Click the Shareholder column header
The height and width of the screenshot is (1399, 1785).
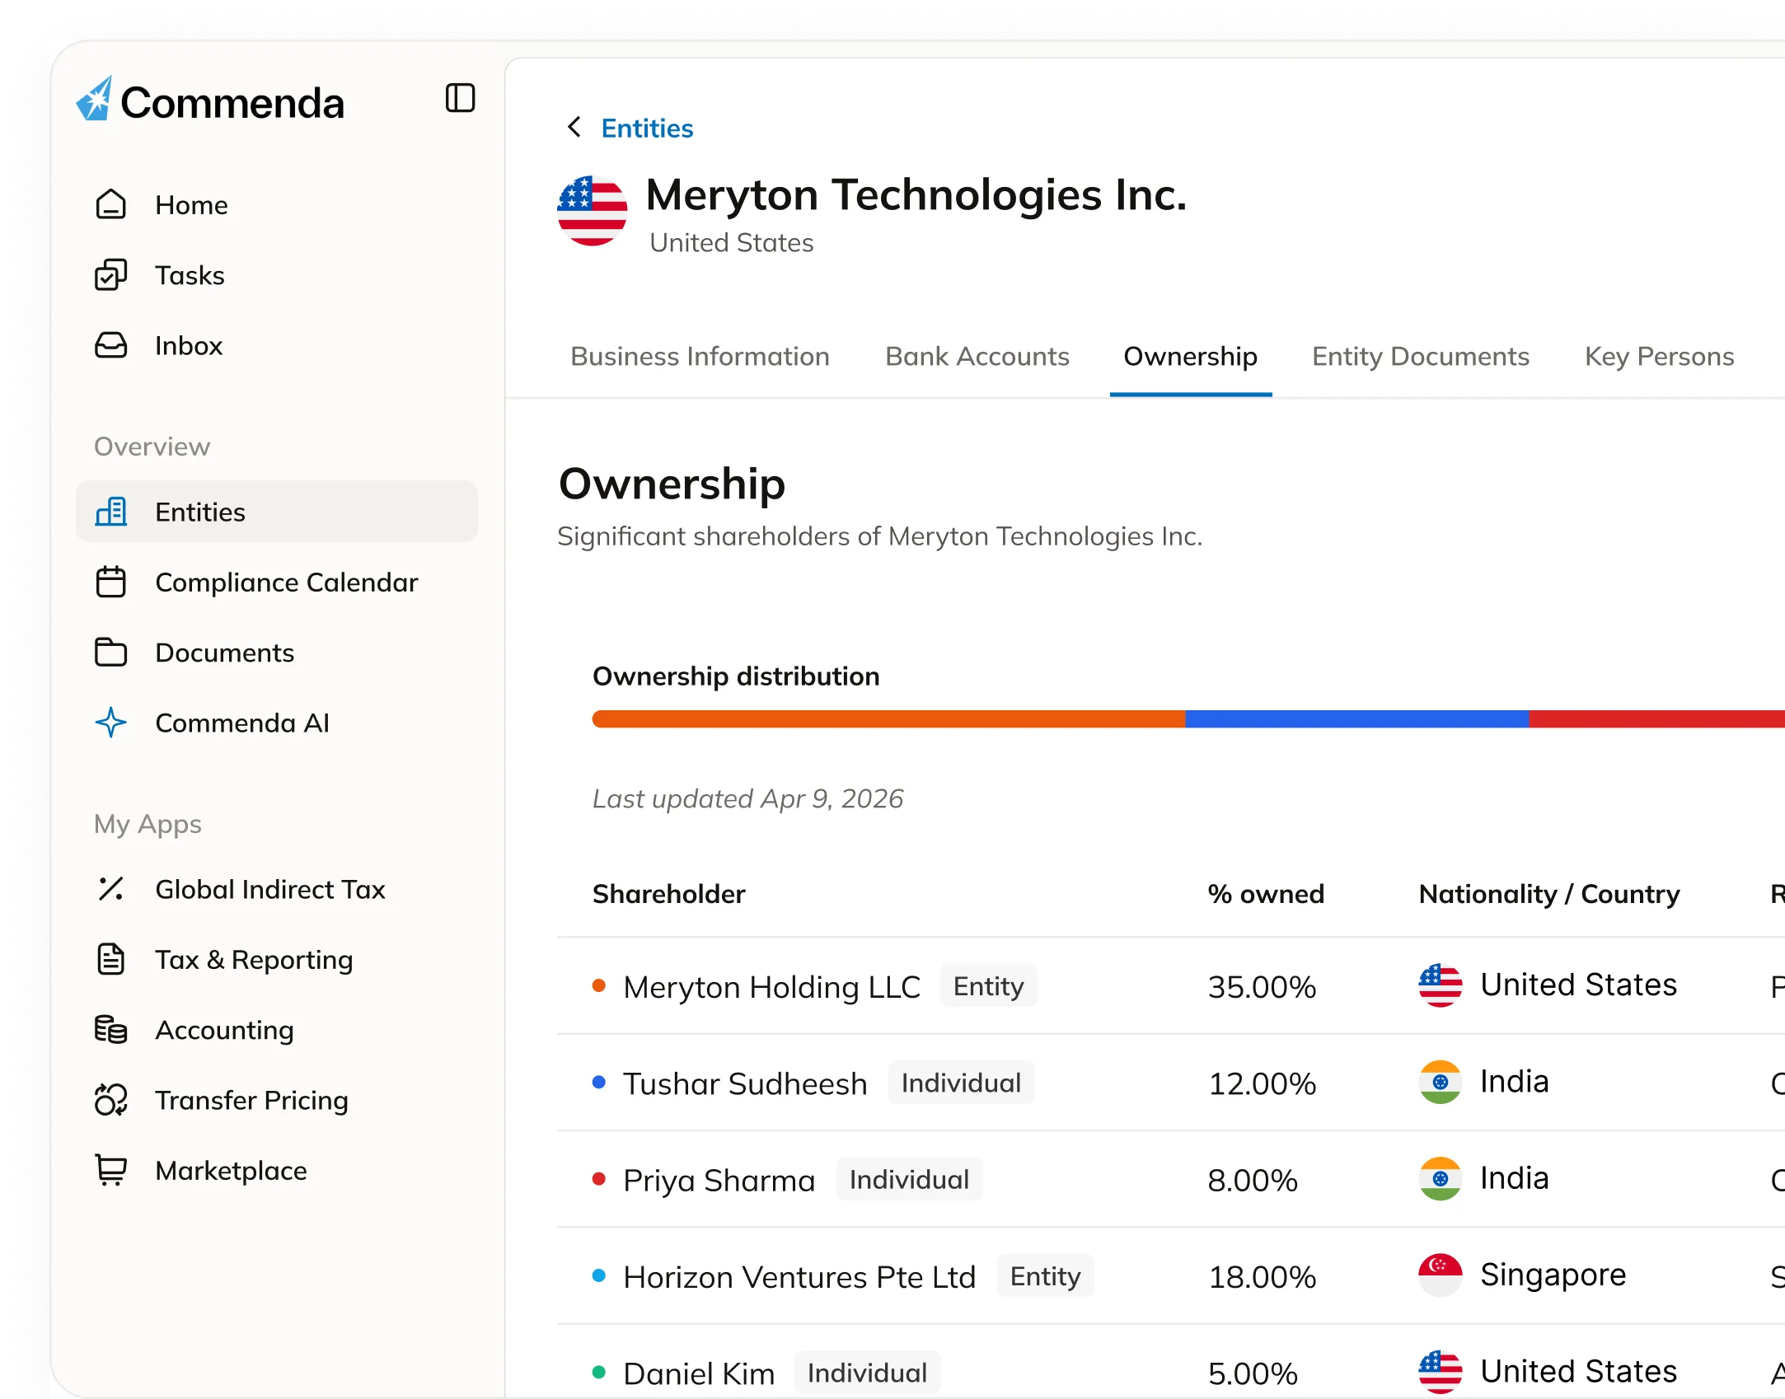click(x=668, y=894)
